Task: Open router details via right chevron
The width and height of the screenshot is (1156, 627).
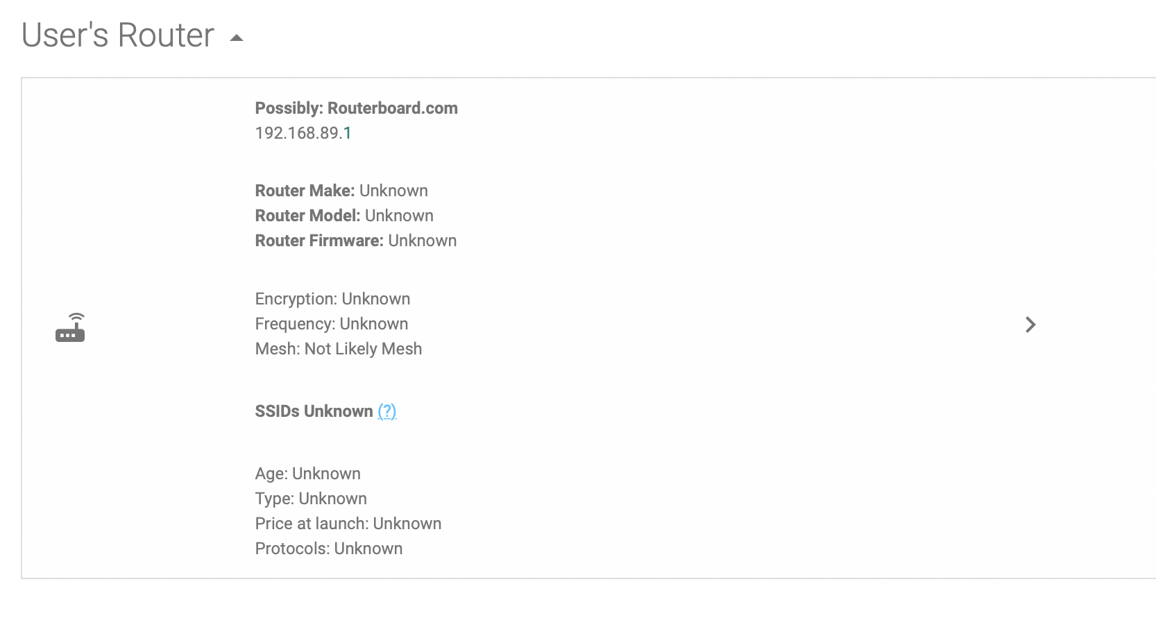Action: (x=1030, y=325)
